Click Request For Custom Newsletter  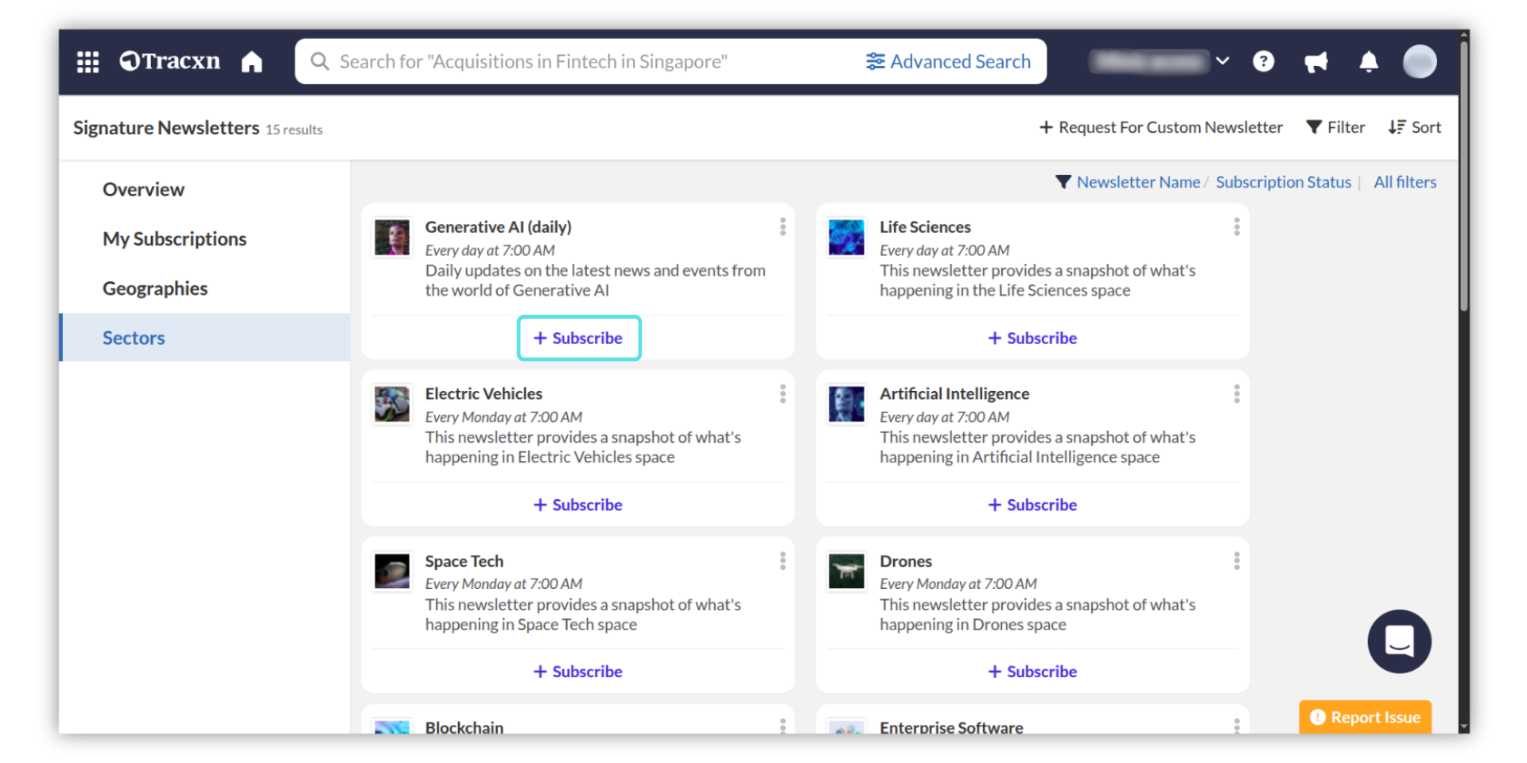tap(1160, 127)
